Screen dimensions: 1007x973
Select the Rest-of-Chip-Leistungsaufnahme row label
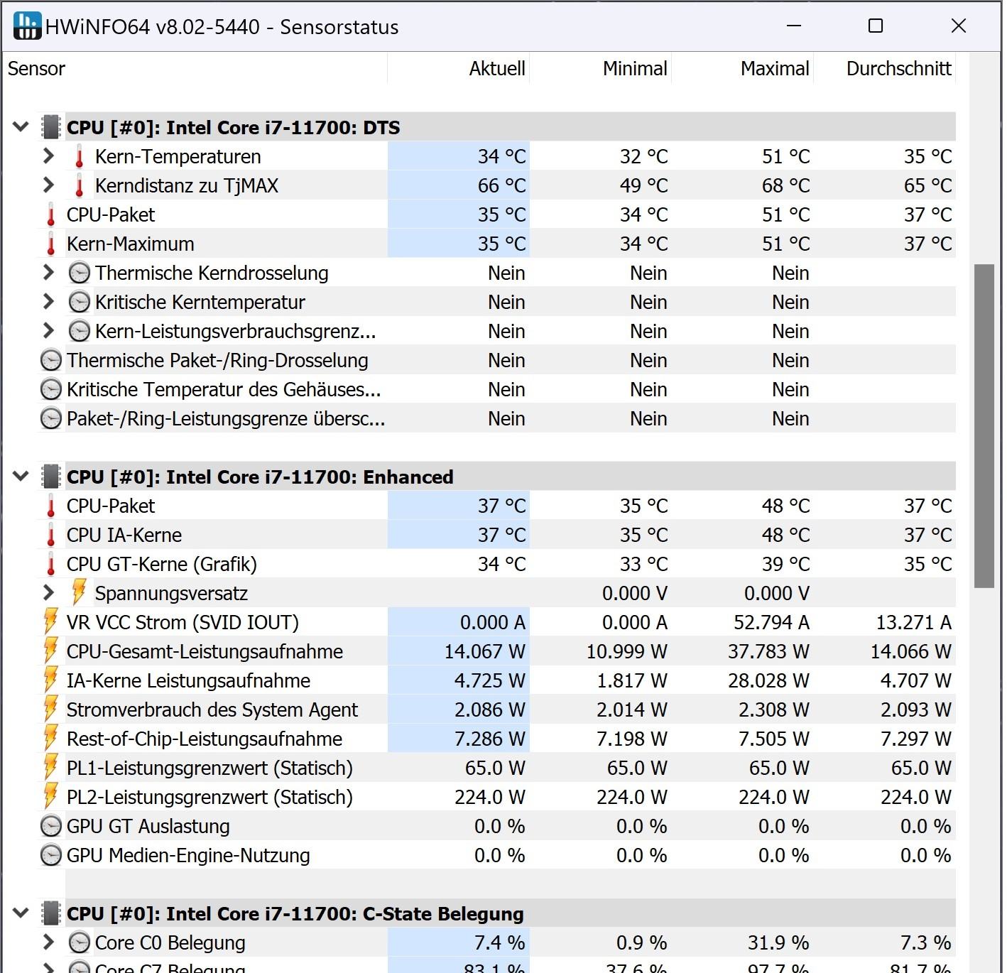click(x=205, y=739)
